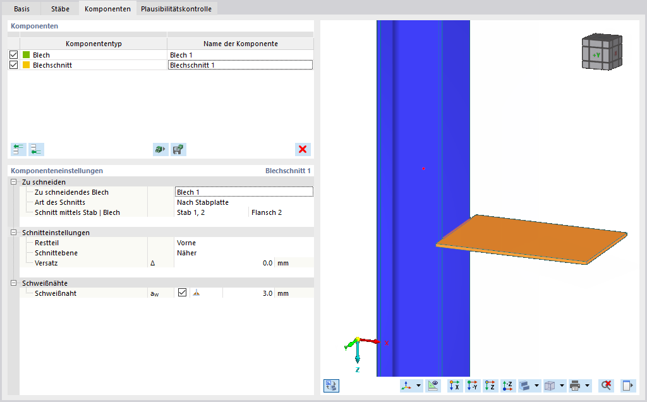
Task: Click the wireframe cube display icon
Action: [x=550, y=386]
